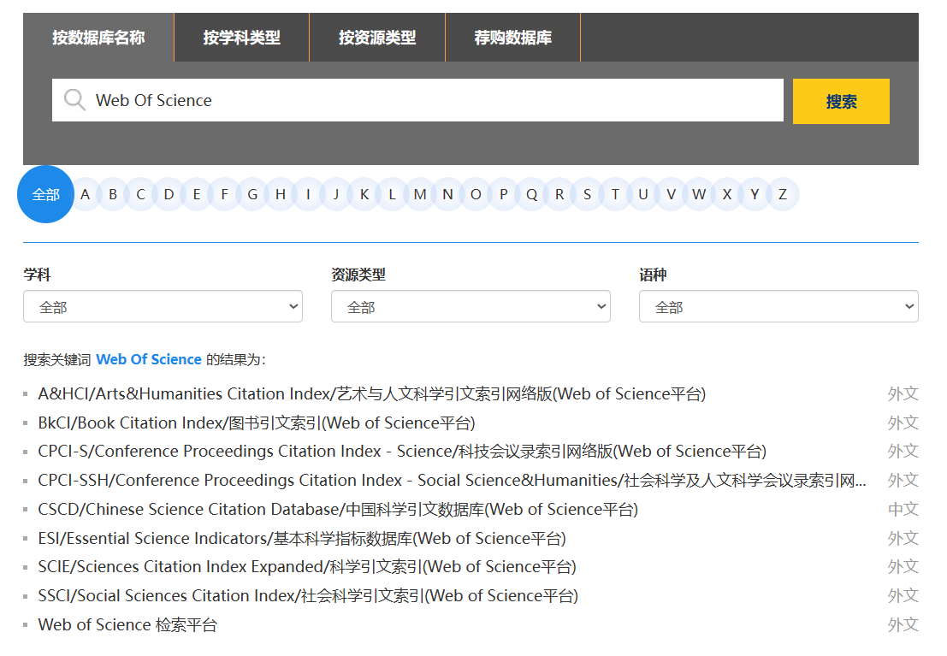
Task: Filter databases by letter M
Action: pos(420,194)
